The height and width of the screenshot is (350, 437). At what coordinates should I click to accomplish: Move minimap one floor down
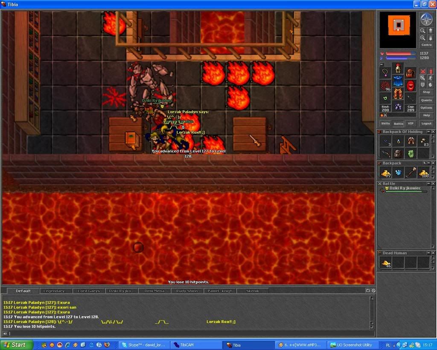pyautogui.click(x=430, y=38)
